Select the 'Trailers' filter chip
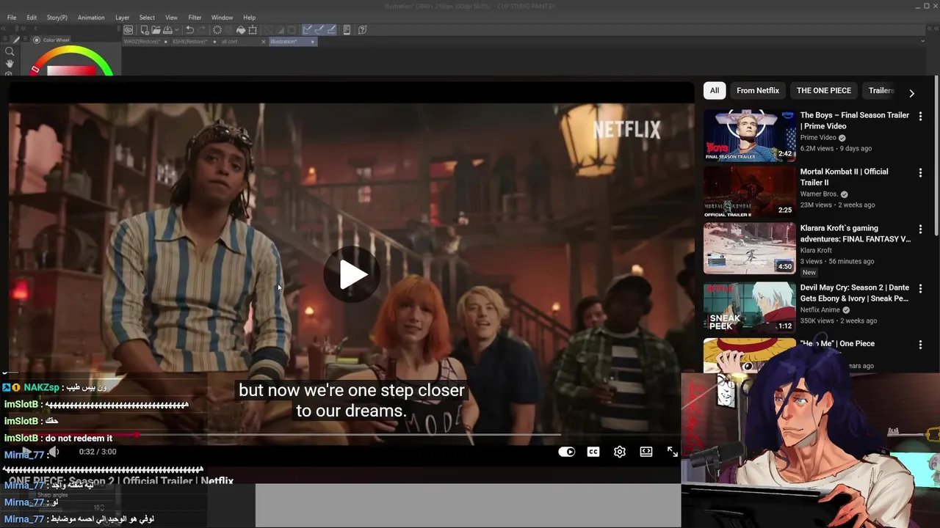The image size is (940, 528). (881, 90)
